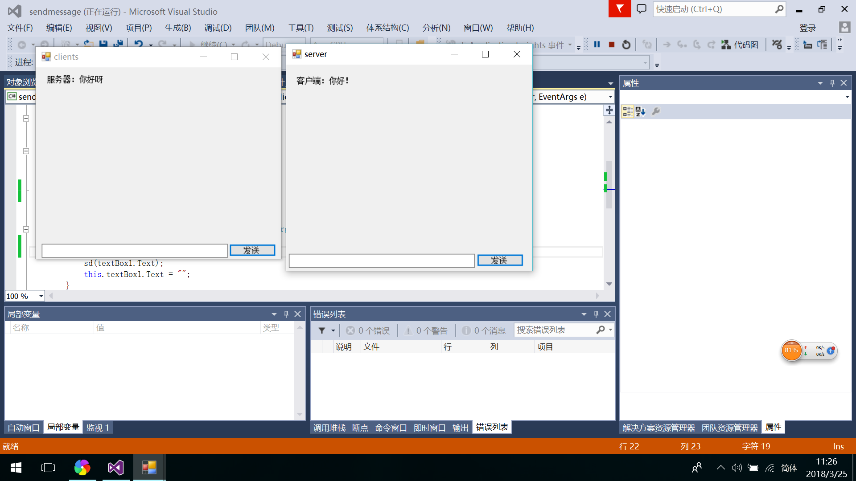This screenshot has width=856, height=481.
Task: Collapse the second code outlining region
Action: pyautogui.click(x=26, y=151)
